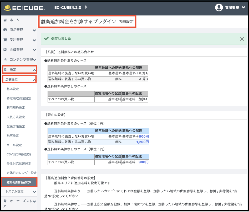Open 店舗設定 submenu label
This screenshot has width=249, height=212.
[11, 80]
